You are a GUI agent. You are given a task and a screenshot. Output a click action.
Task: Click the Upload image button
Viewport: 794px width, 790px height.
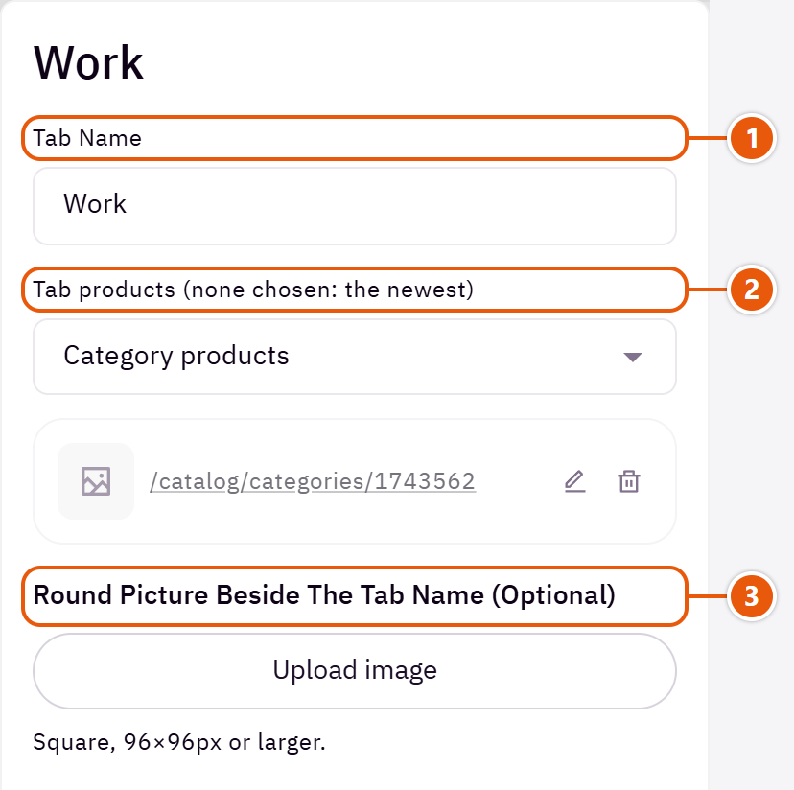pos(355,671)
